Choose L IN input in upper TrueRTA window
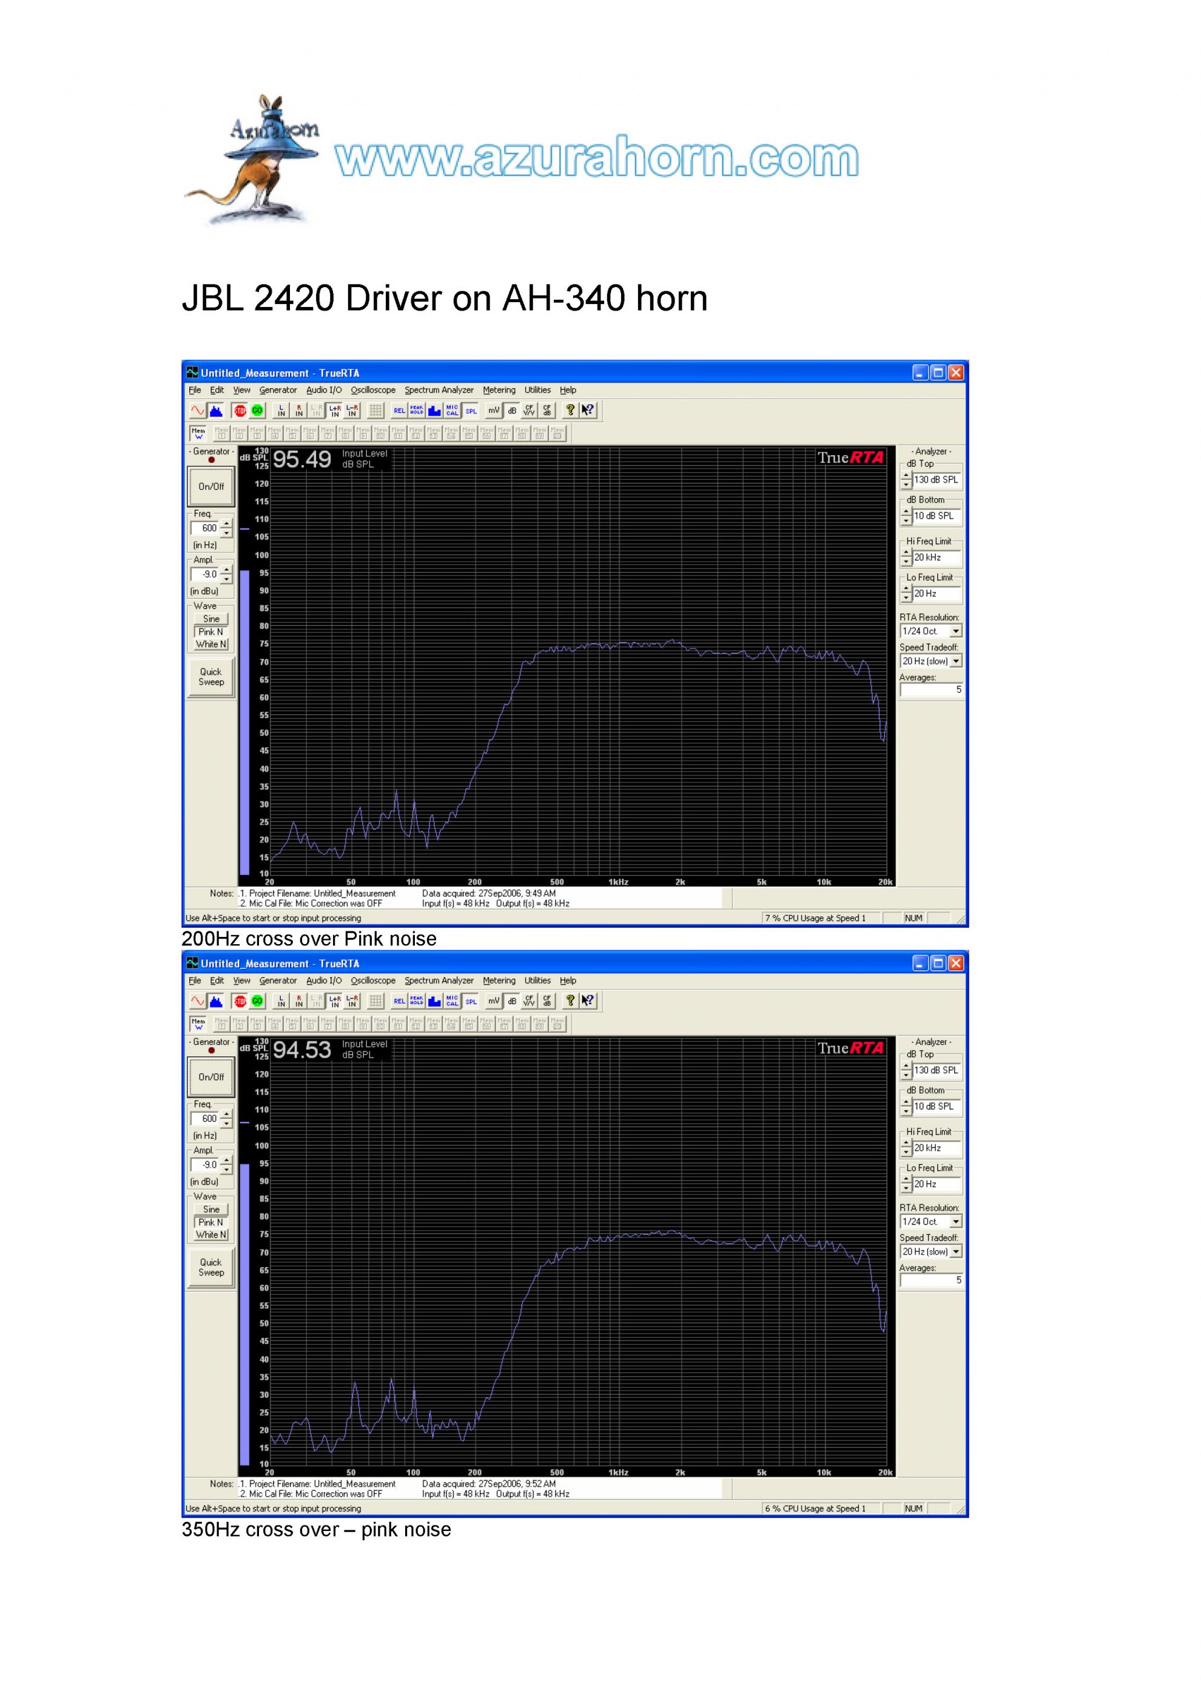 (x=281, y=410)
